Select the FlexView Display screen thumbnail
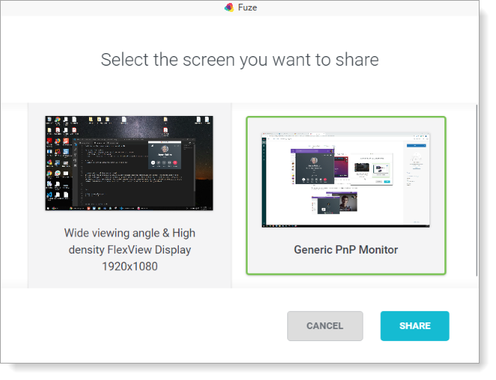The height and width of the screenshot is (380, 496). click(129, 163)
